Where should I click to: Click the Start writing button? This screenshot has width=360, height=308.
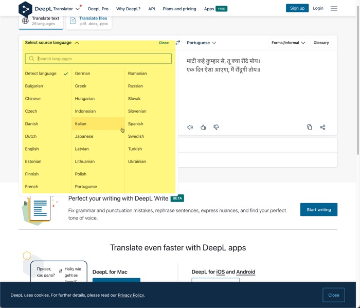pyautogui.click(x=319, y=210)
